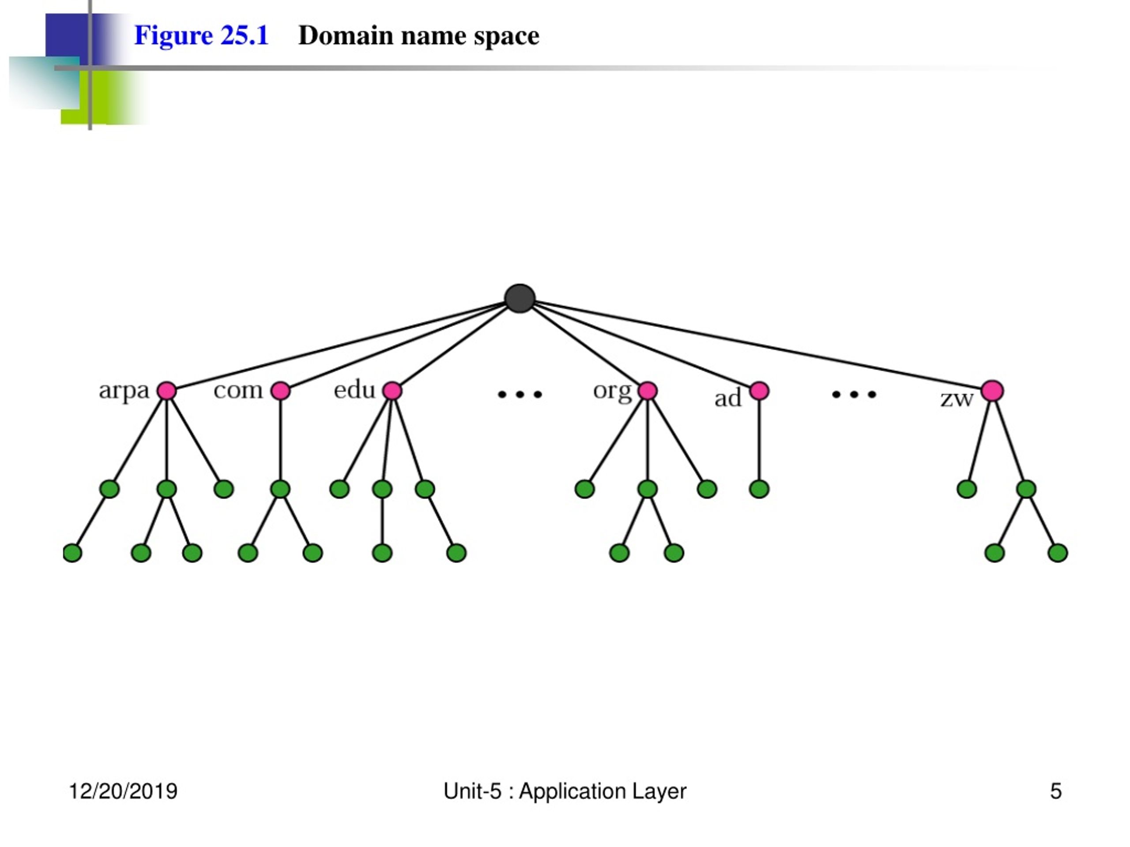Click the ellipsis between ad and zw
Image resolution: width=1130 pixels, height=847 pixels.
pos(854,394)
